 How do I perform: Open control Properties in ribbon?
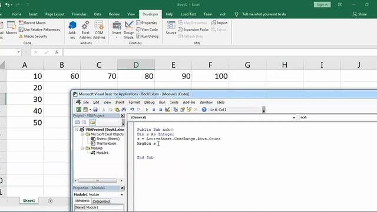tap(147, 23)
